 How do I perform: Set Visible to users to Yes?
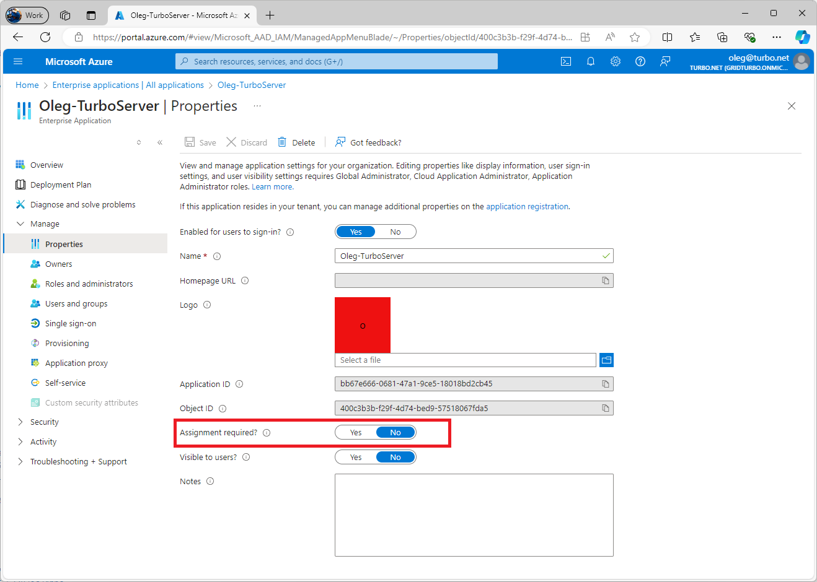[355, 457]
